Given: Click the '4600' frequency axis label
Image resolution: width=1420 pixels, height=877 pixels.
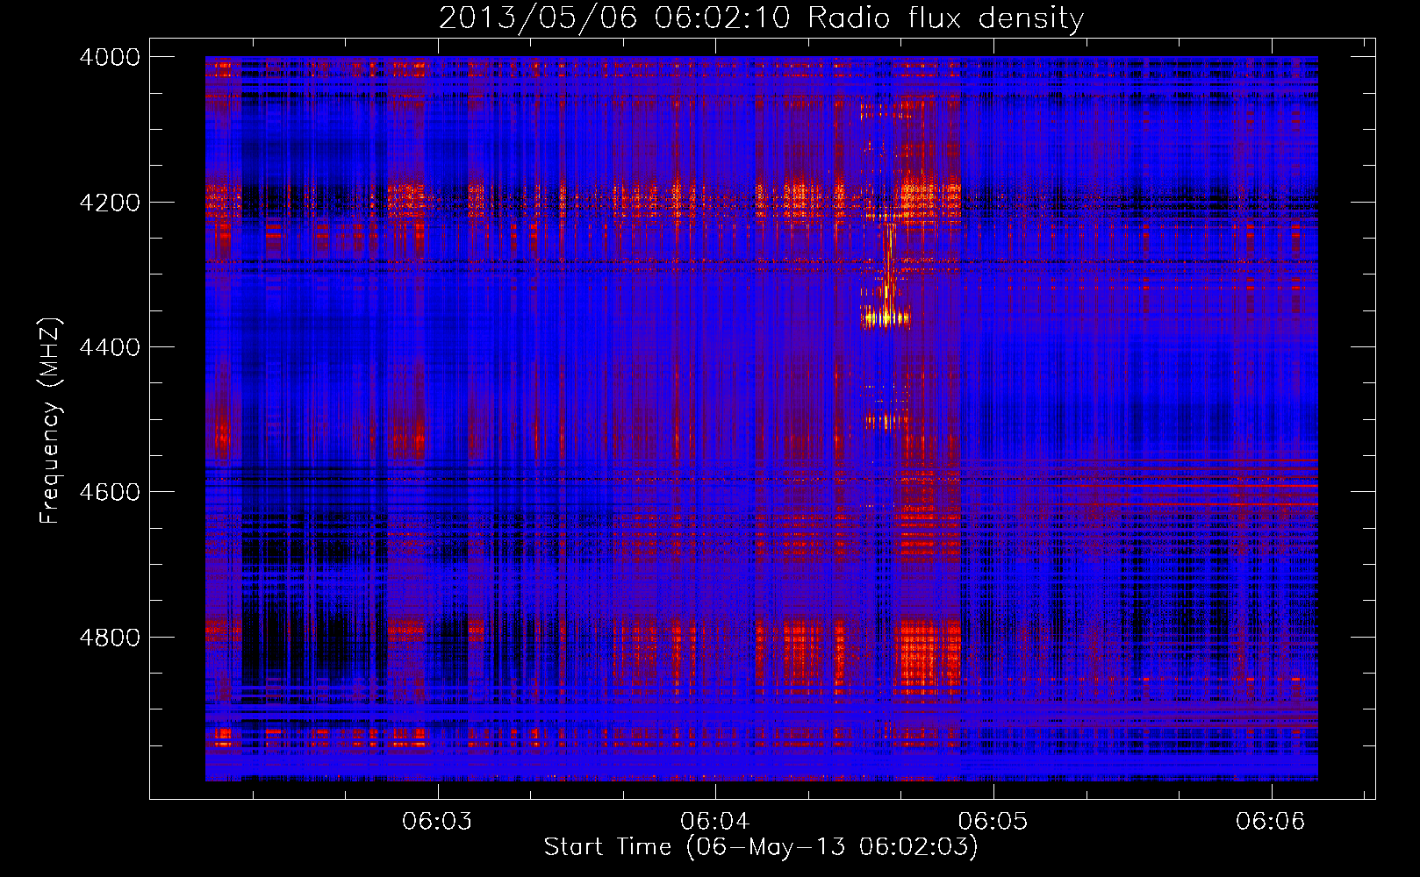Looking at the screenshot, I should (110, 492).
